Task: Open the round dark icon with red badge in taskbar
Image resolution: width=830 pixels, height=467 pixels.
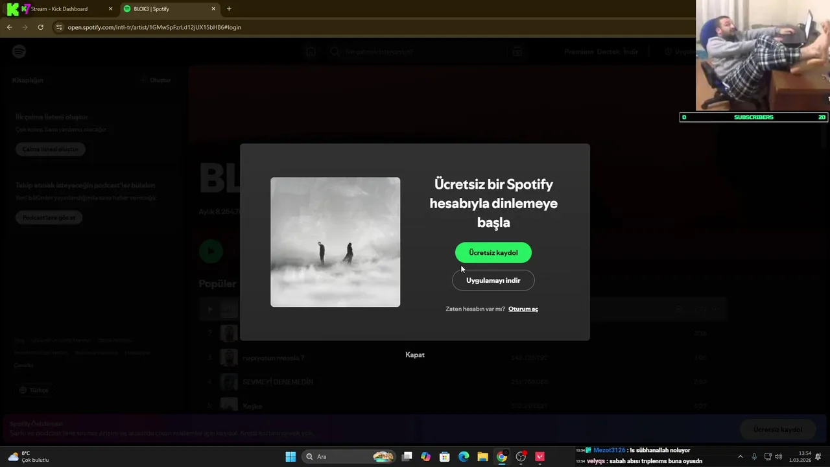Action: coord(521,457)
